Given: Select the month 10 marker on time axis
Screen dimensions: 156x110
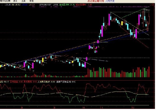Looking at the screenshot, I should [83, 107].
